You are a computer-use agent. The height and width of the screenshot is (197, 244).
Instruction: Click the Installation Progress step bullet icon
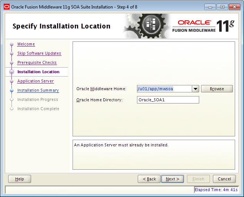coord(12,99)
